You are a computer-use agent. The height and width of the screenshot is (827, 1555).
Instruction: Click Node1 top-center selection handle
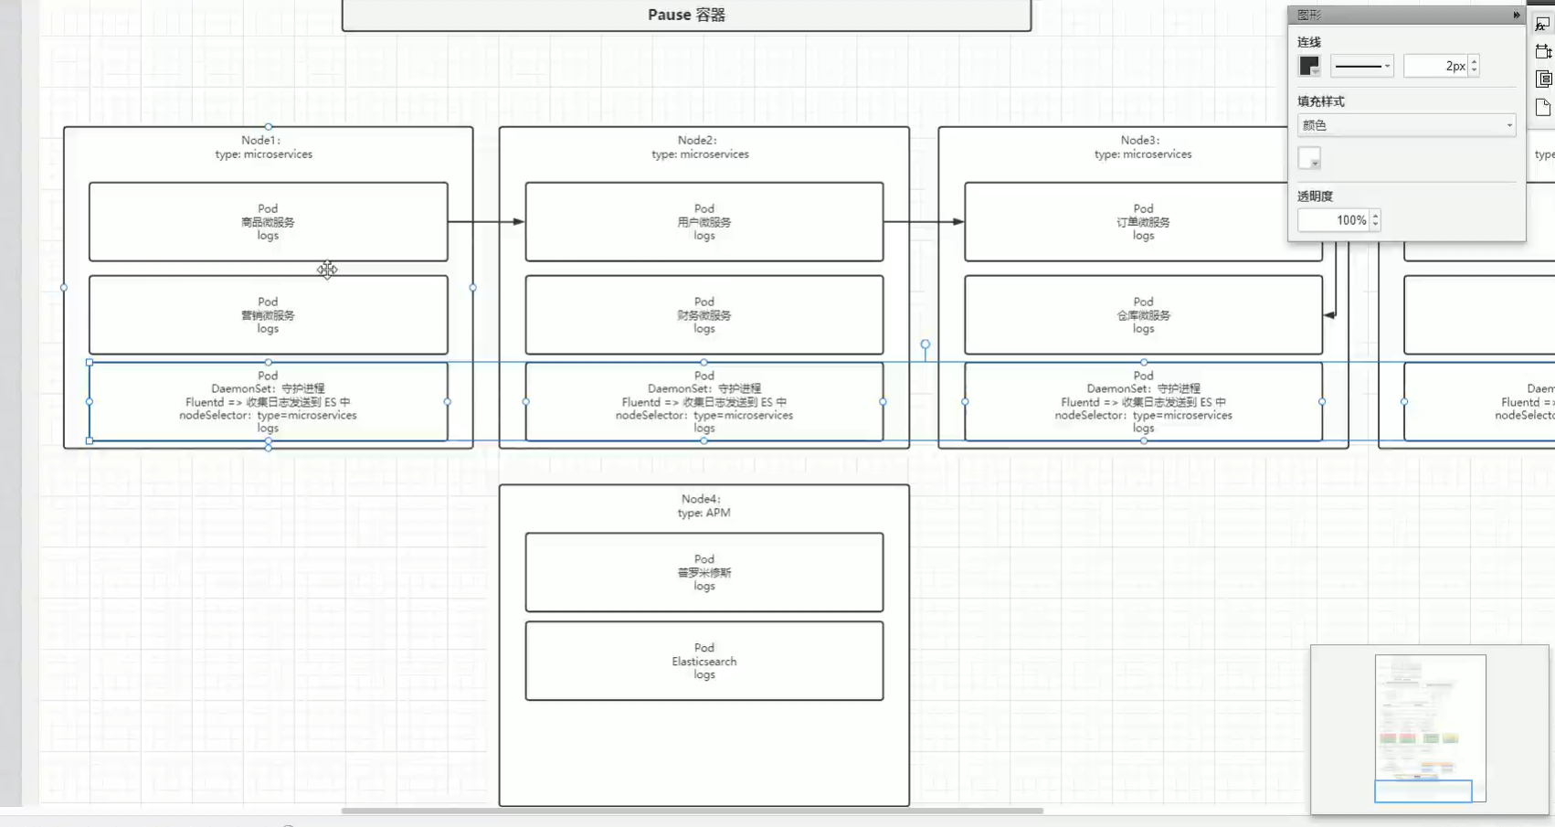tap(268, 127)
